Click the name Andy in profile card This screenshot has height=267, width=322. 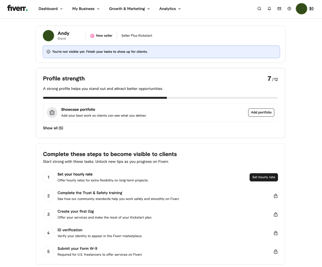click(63, 33)
